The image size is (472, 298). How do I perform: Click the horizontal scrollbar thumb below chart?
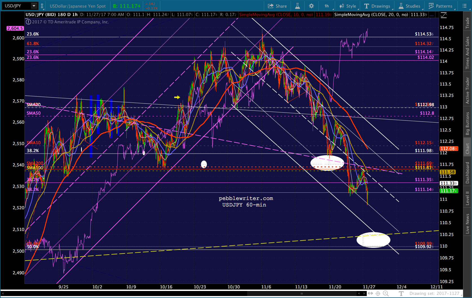tap(302, 293)
